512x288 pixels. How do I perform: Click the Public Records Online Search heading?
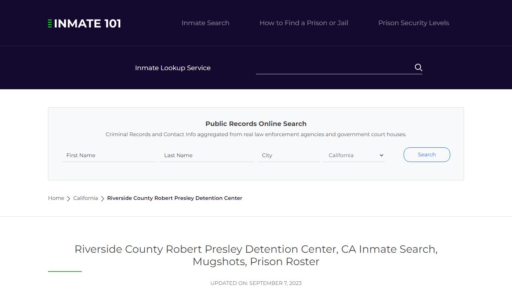coord(256,124)
